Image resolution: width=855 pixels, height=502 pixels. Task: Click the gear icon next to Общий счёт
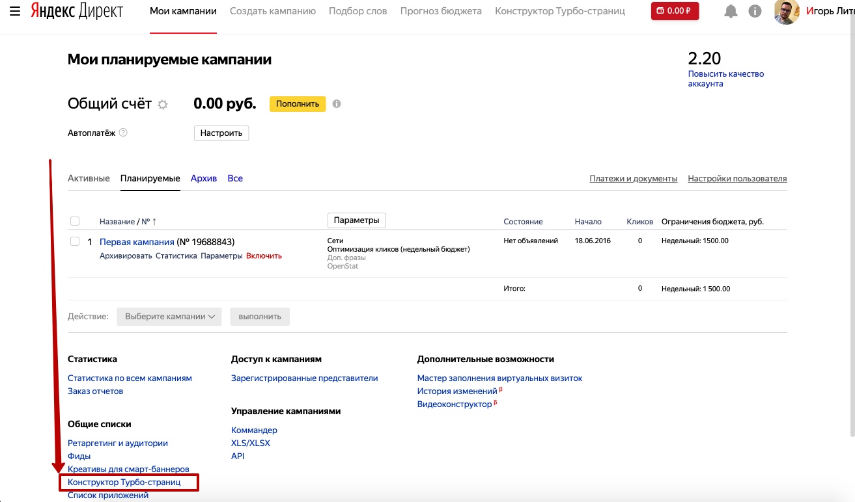[x=163, y=104]
